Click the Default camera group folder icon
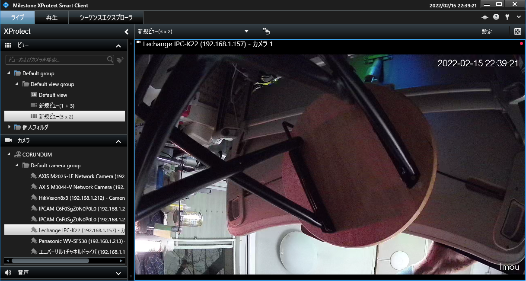The image size is (526, 281). pos(26,166)
